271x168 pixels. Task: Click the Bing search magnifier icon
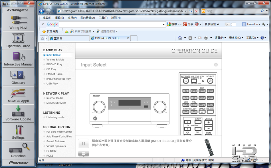pos(262,11)
